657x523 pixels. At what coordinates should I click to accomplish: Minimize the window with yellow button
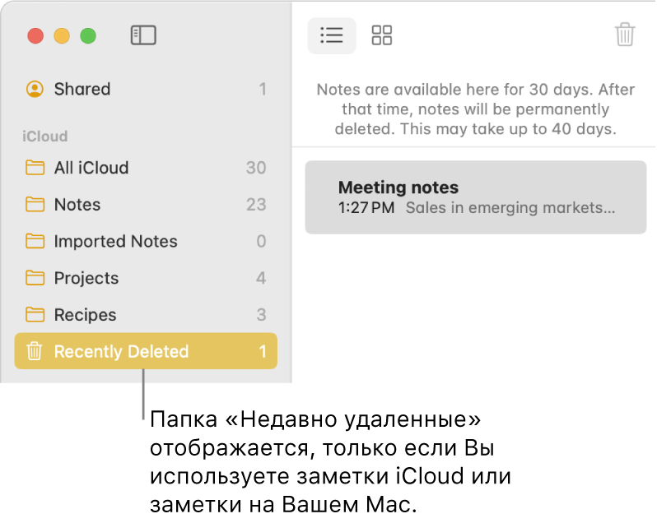[62, 35]
